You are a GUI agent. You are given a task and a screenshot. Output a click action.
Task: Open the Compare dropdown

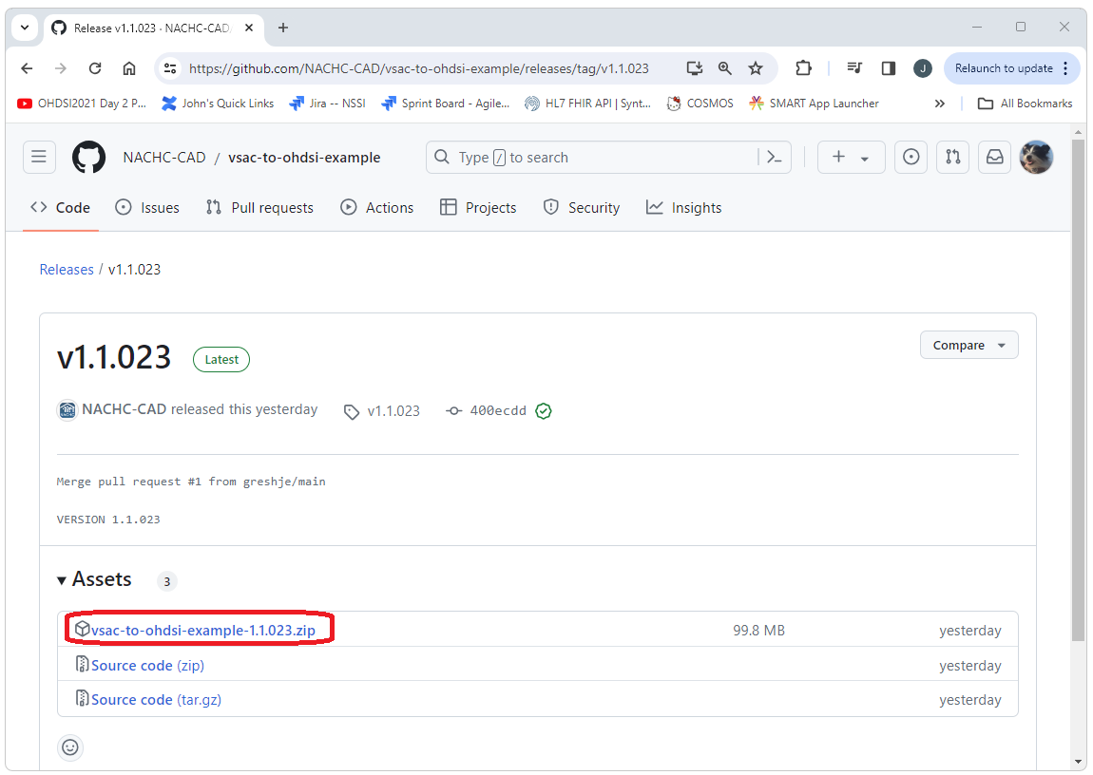click(x=968, y=346)
